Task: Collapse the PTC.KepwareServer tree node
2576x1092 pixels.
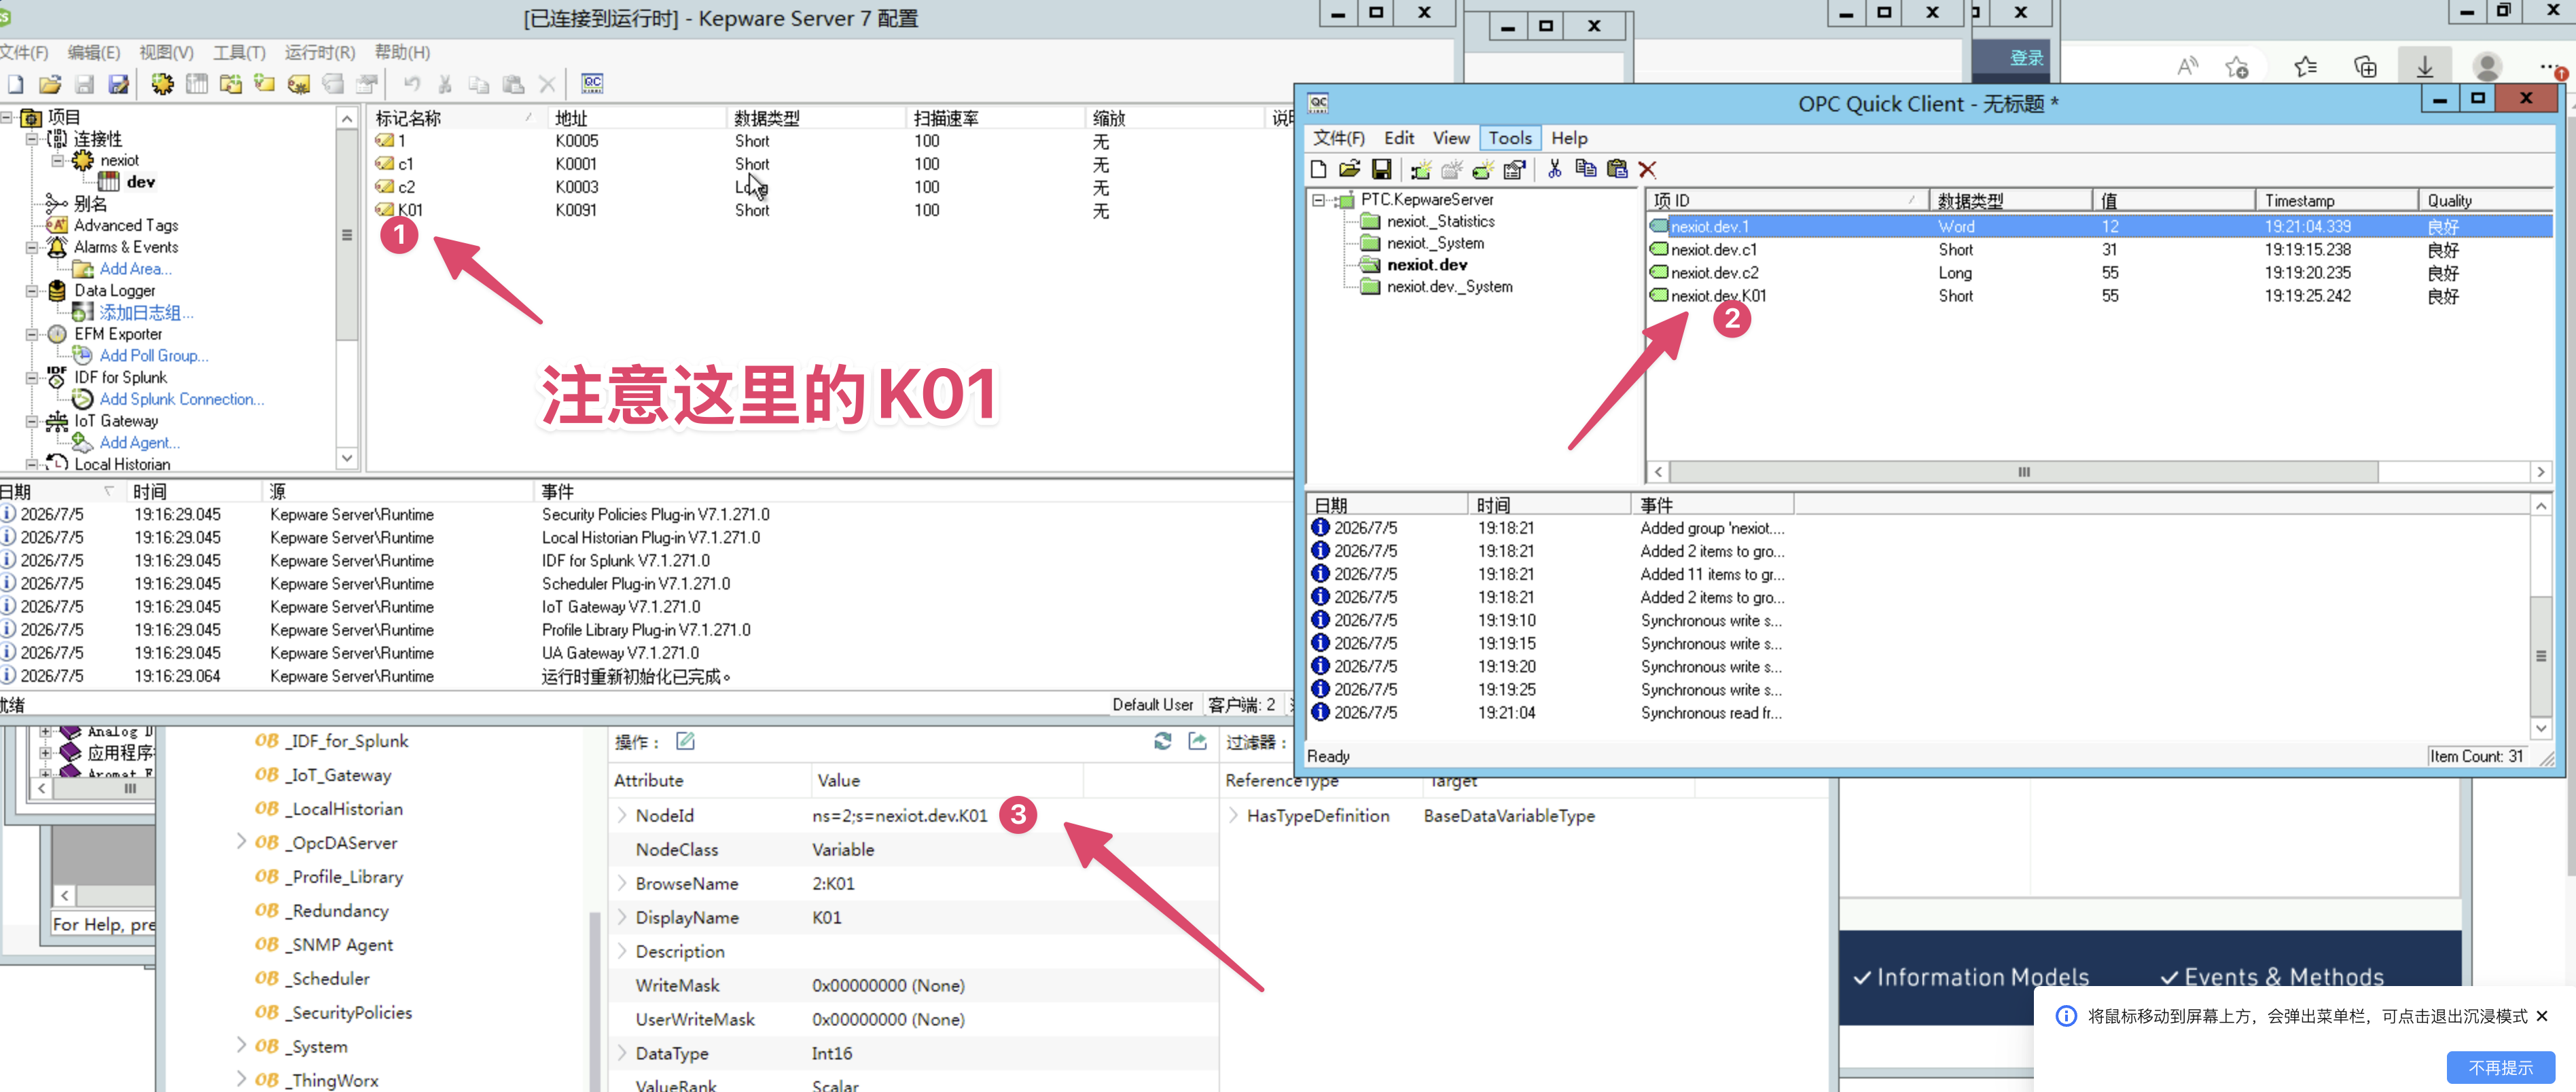Action: (1319, 200)
